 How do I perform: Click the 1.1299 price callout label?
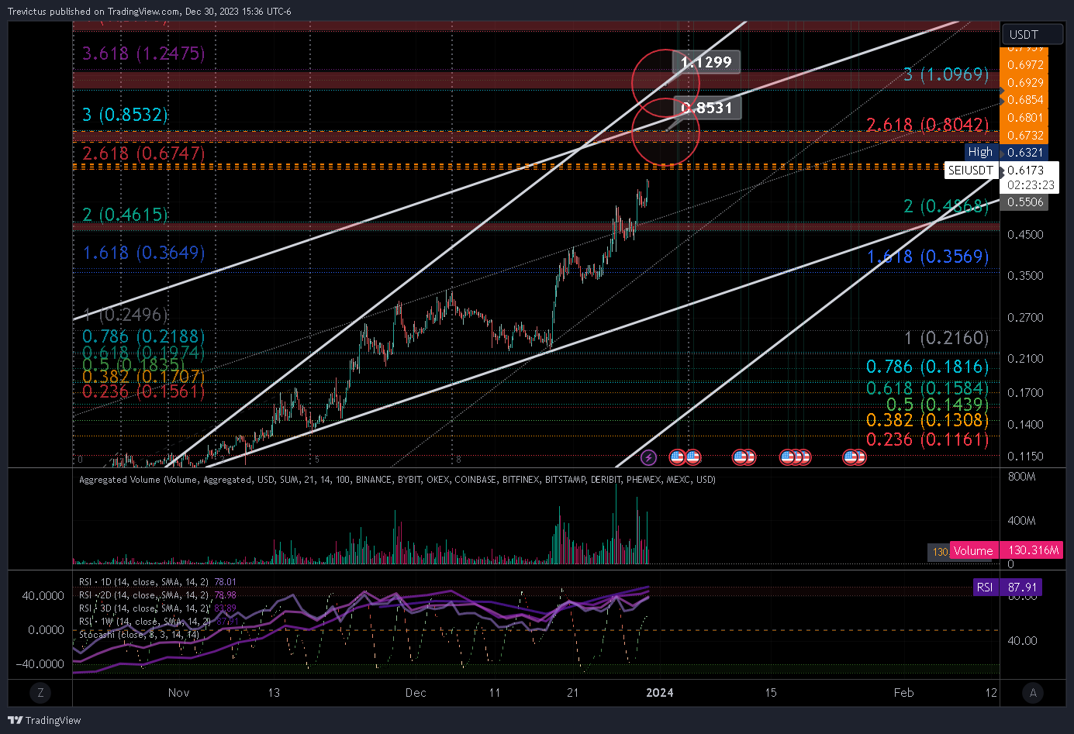coord(706,62)
